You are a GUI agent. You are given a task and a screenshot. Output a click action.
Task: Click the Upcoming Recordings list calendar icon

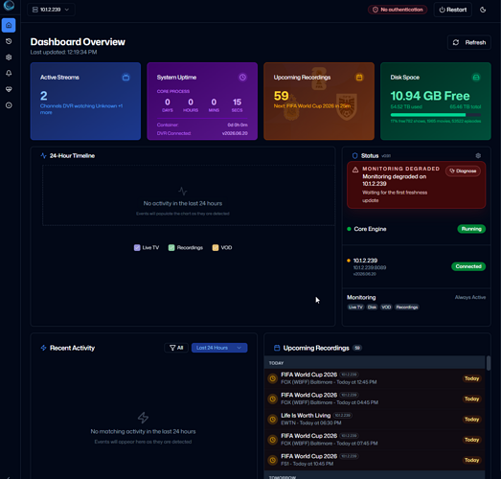coord(277,348)
